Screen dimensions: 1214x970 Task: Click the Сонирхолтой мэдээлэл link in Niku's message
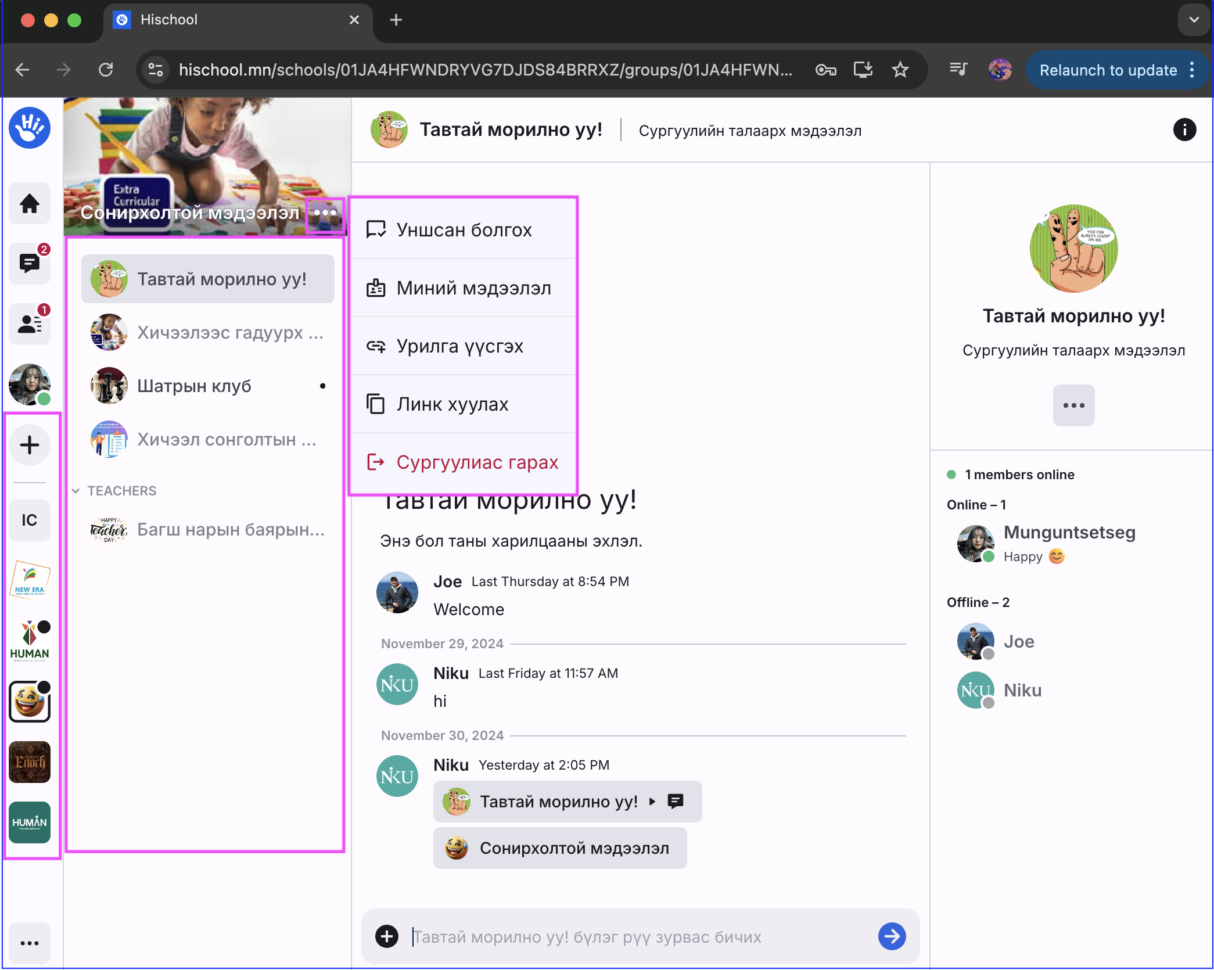(x=560, y=848)
